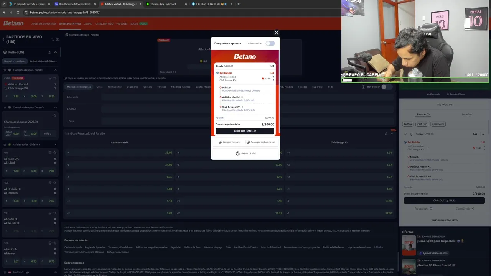The image size is (491, 276).
Task: Collapse Champions League - Partidos group
Action: pyautogui.click(x=55, y=70)
